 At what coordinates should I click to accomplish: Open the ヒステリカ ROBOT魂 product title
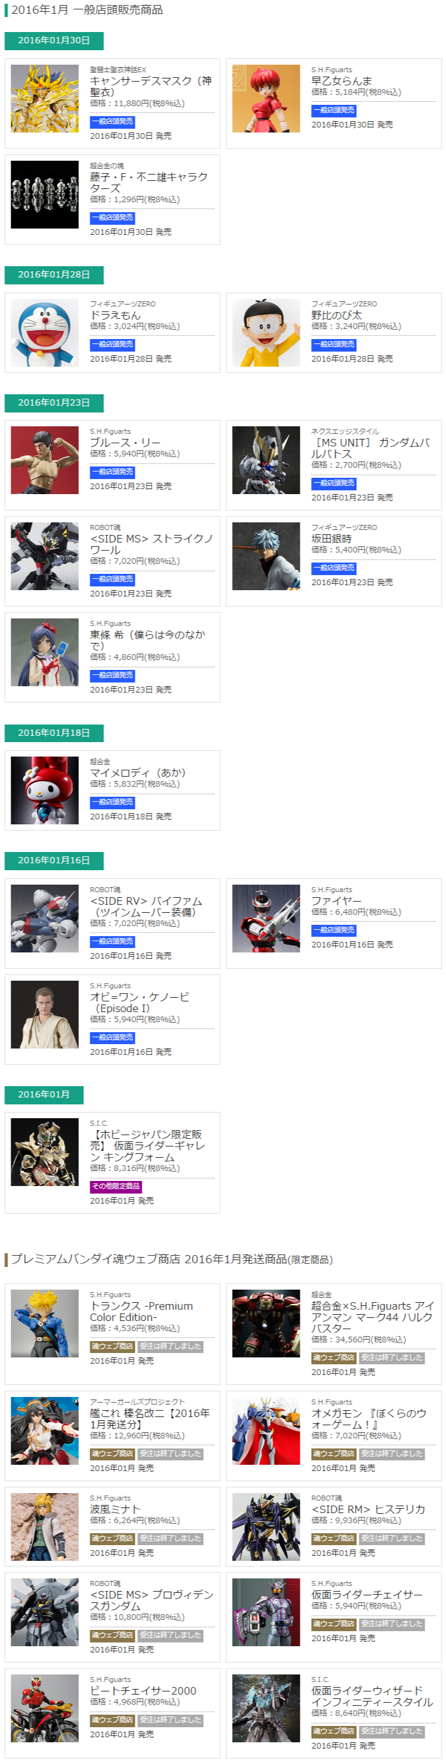point(368,1509)
